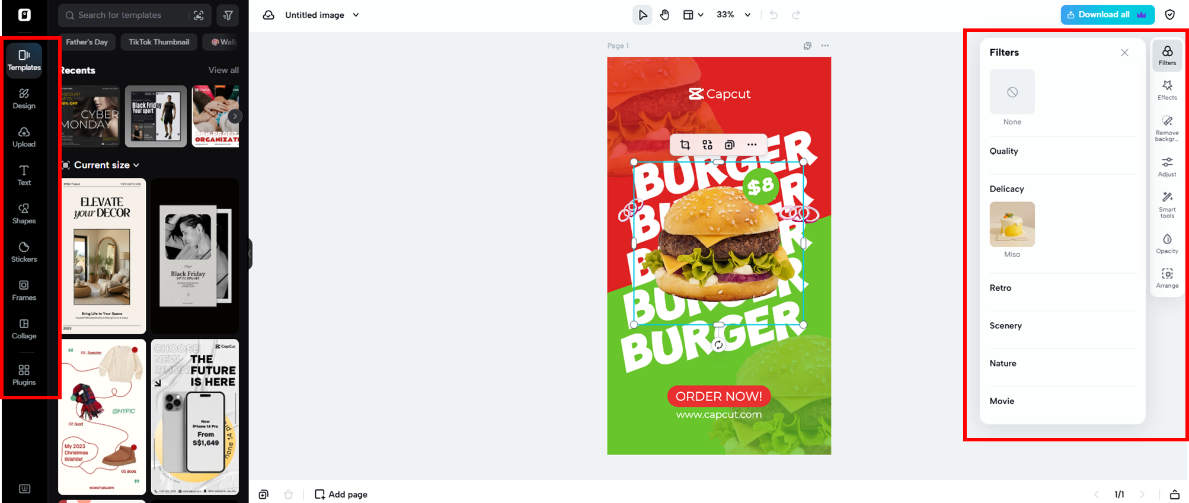This screenshot has height=503, width=1189.
Task: Open the Design sidebar tab
Action: pyautogui.click(x=24, y=98)
